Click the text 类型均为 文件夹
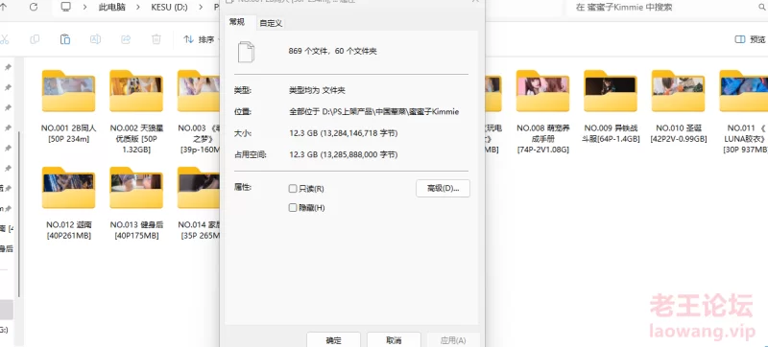The width and height of the screenshot is (768, 347). [317, 90]
